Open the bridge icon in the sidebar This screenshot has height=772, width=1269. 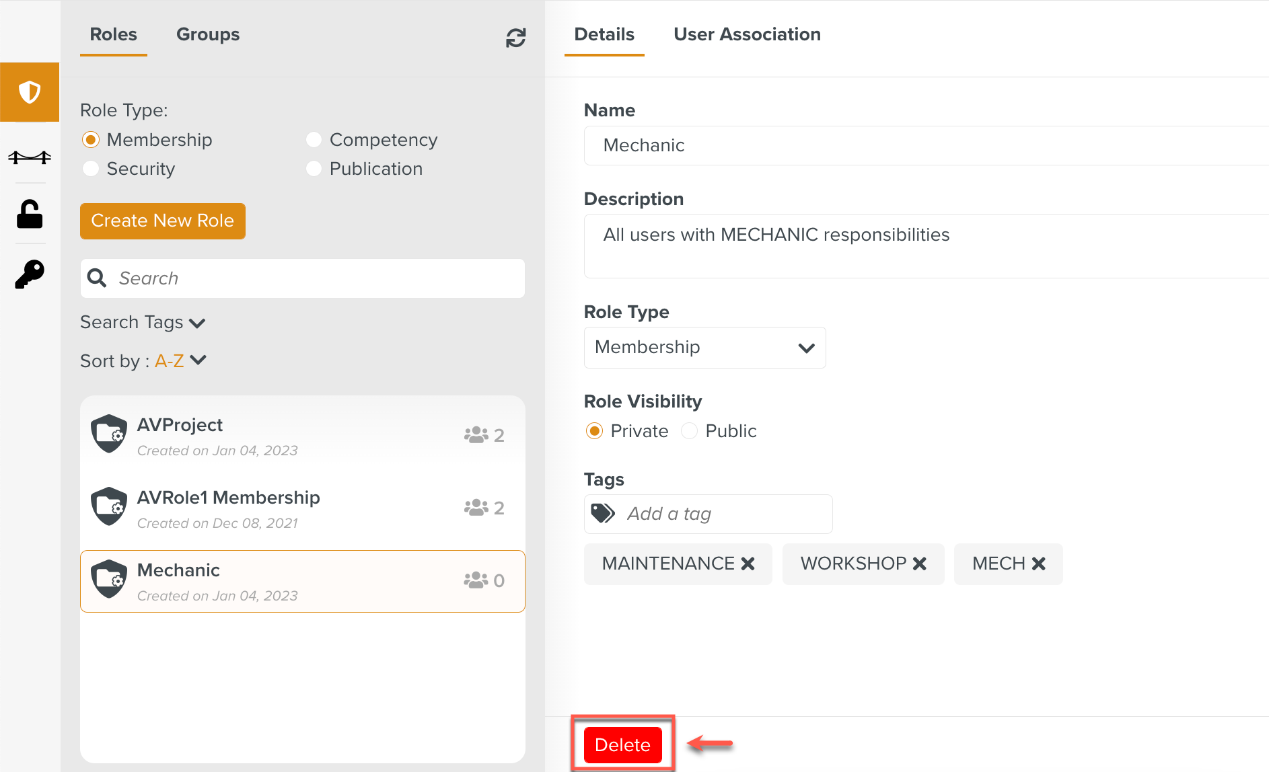(30, 157)
